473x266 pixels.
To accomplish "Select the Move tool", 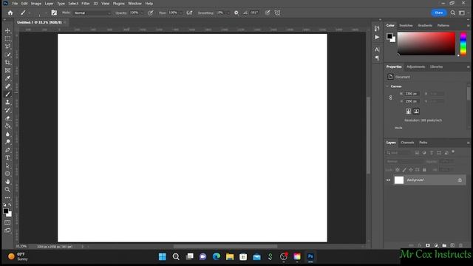I will 7,31.
